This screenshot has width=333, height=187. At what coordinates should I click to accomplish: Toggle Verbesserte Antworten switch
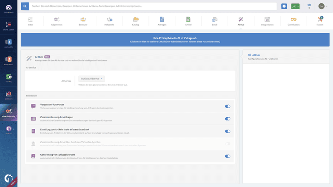click(228, 106)
